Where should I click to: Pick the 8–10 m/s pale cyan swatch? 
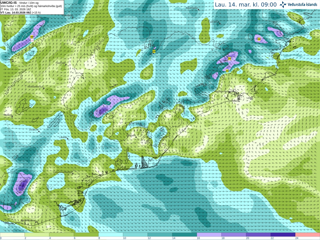click(111, 234)
